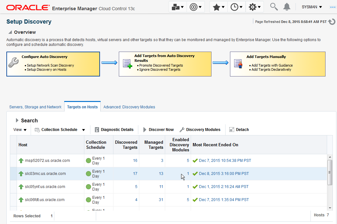Screen dimensions: 337x224
Task: Open the Enterprise menu icon
Action: pos(178,7)
